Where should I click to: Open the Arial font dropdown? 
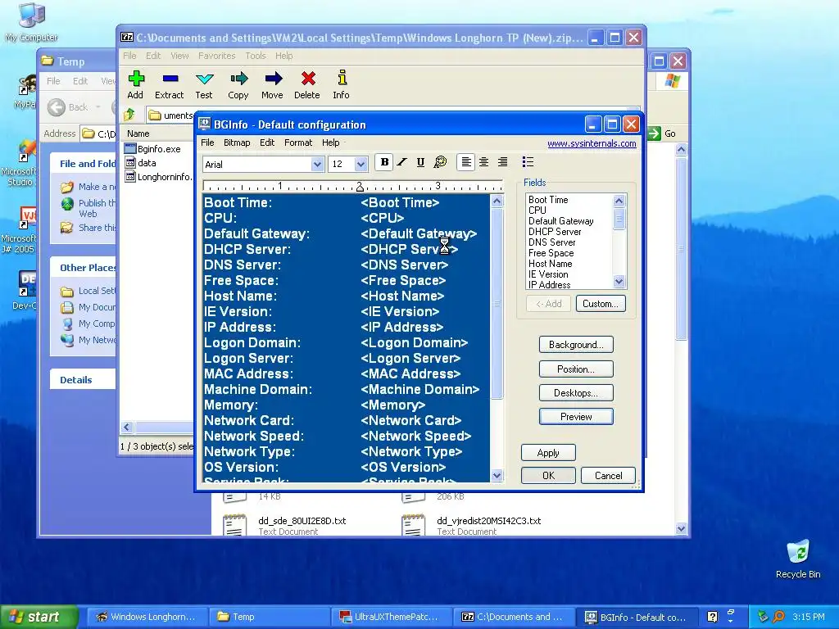click(317, 164)
